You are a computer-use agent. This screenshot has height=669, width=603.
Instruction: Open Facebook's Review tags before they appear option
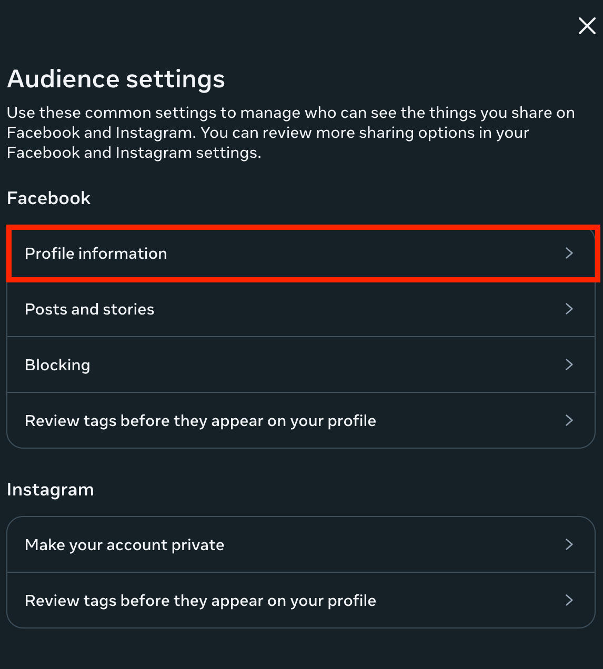[x=301, y=421]
